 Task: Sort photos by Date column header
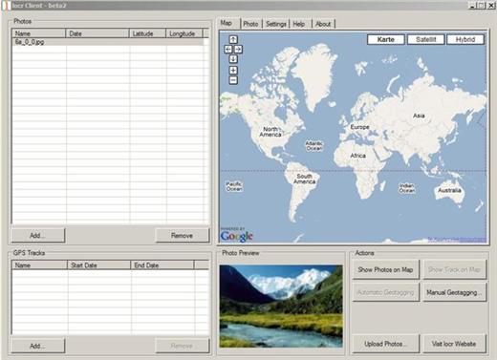click(x=97, y=33)
